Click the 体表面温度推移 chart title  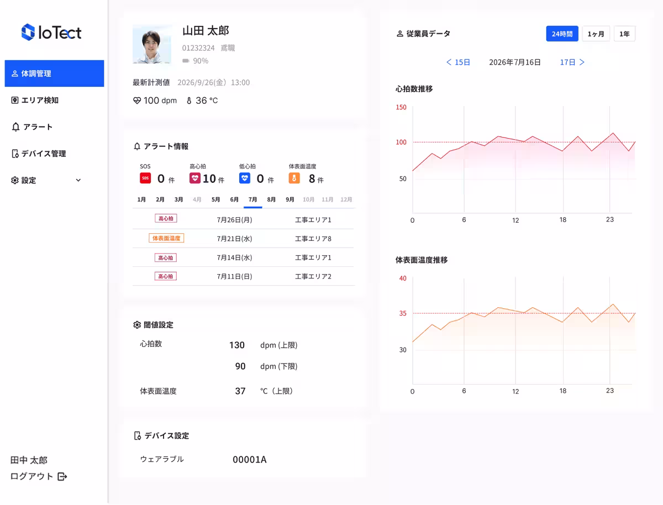point(422,260)
